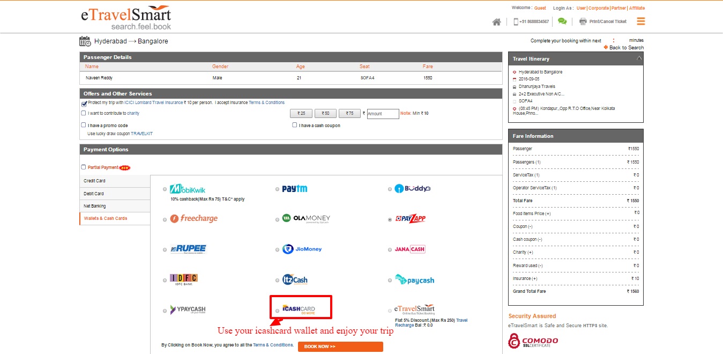723x354 pixels.
Task: Click the eTravelSmart wallet logo in payment options
Action: point(415,309)
